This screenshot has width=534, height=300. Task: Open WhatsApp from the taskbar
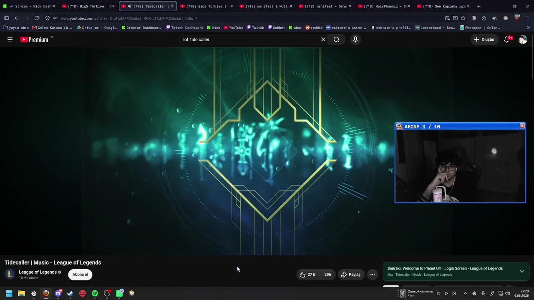pyautogui.click(x=119, y=293)
